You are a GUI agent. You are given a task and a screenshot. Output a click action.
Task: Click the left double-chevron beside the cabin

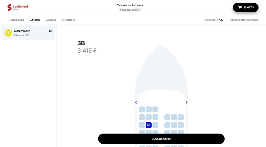point(136,102)
